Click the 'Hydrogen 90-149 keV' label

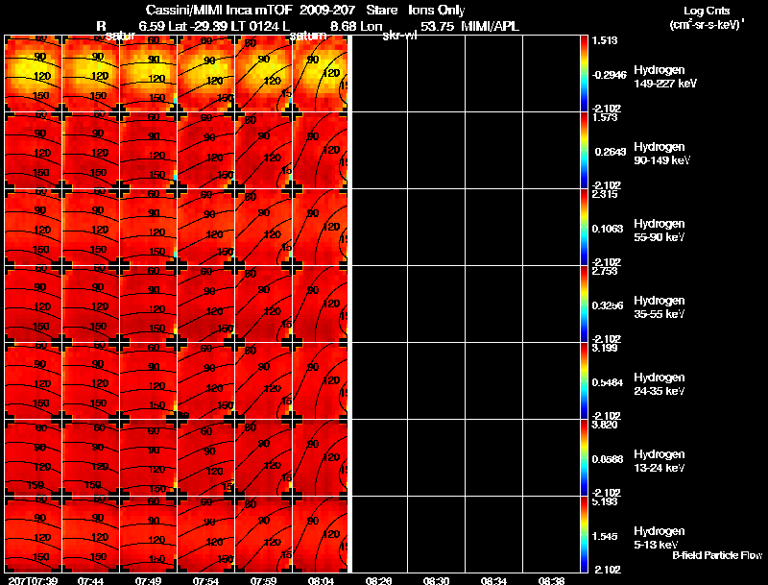point(662,154)
